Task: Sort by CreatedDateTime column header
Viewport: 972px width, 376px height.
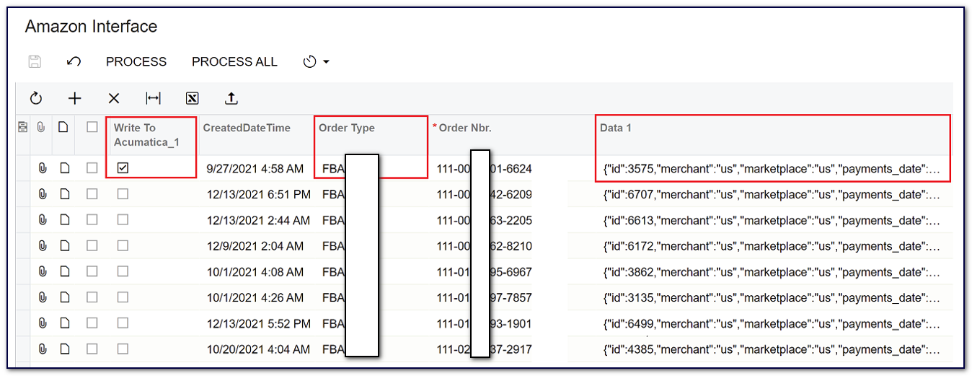Action: coord(247,128)
